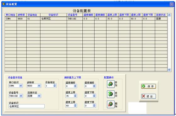Click the 温度偏移 stepper arrows
The image size is (176, 116).
pyautogui.click(x=75, y=86)
